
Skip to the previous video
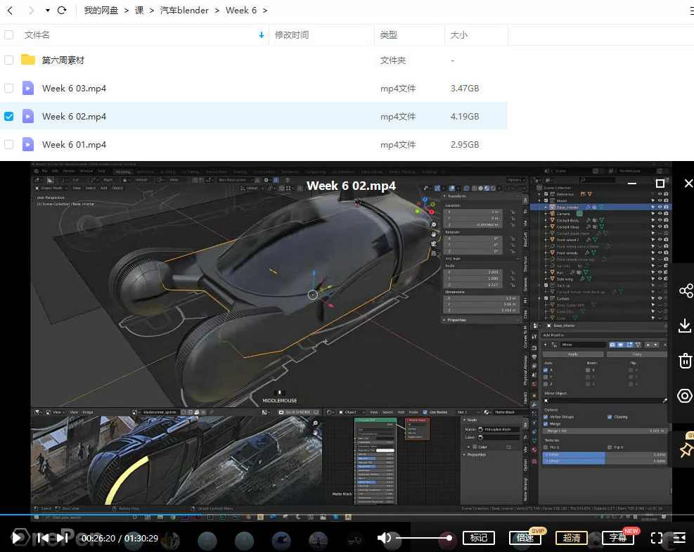42,538
